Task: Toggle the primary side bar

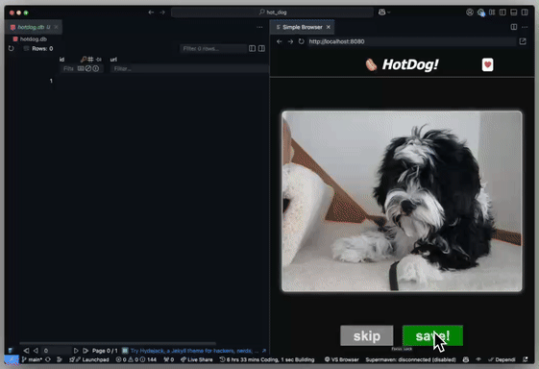Action: [x=502, y=12]
